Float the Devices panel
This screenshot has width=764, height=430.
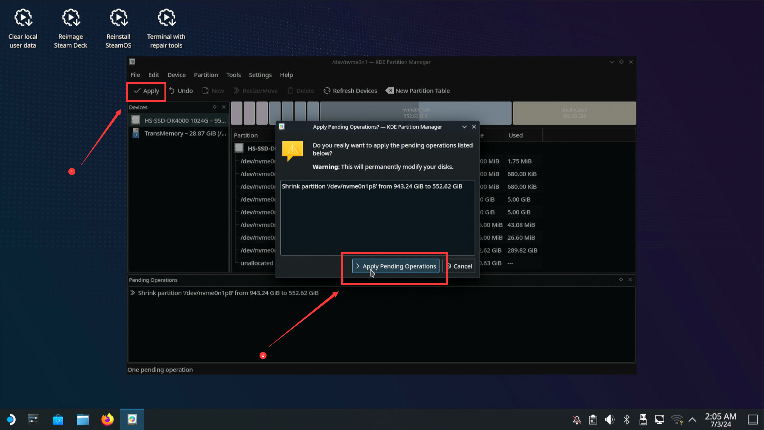click(215, 107)
